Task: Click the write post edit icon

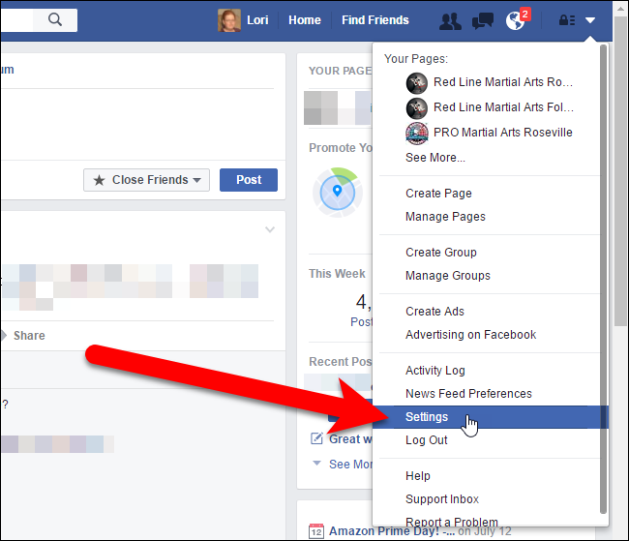Action: [316, 438]
